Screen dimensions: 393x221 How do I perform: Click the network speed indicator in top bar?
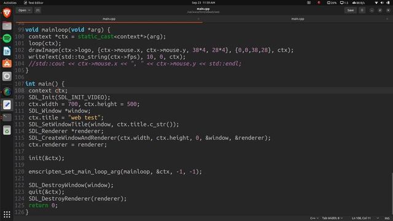coord(359,2)
